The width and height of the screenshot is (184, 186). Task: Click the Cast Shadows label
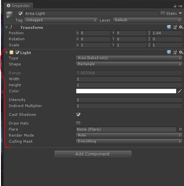coord(22,114)
